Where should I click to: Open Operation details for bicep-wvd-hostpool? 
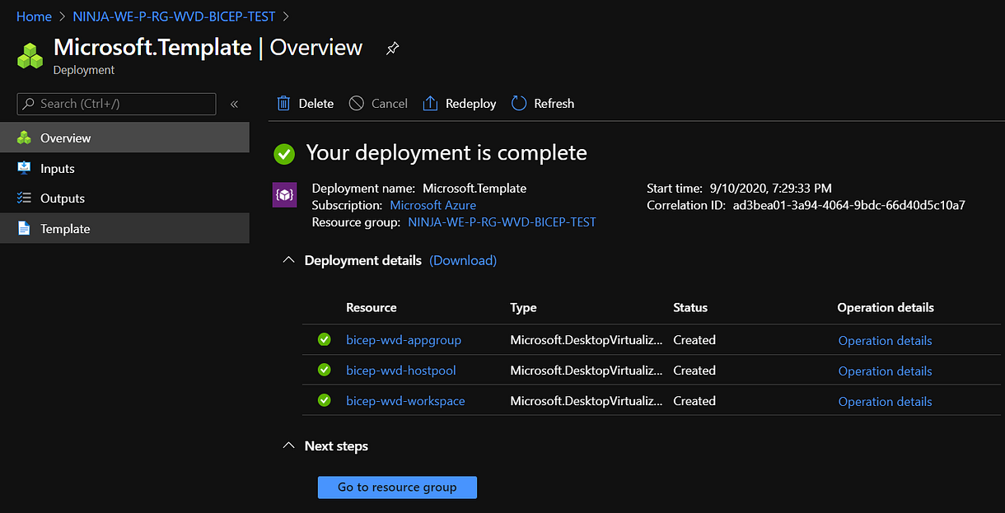[x=886, y=371]
